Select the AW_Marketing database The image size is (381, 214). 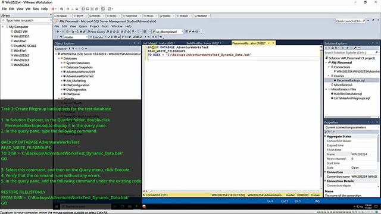point(76,81)
